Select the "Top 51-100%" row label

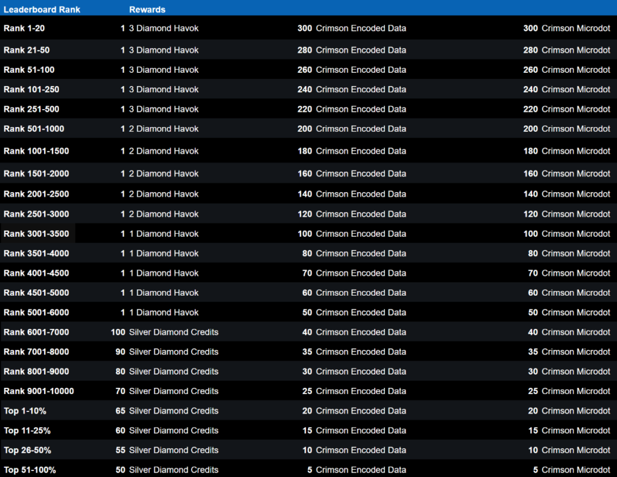click(x=30, y=470)
